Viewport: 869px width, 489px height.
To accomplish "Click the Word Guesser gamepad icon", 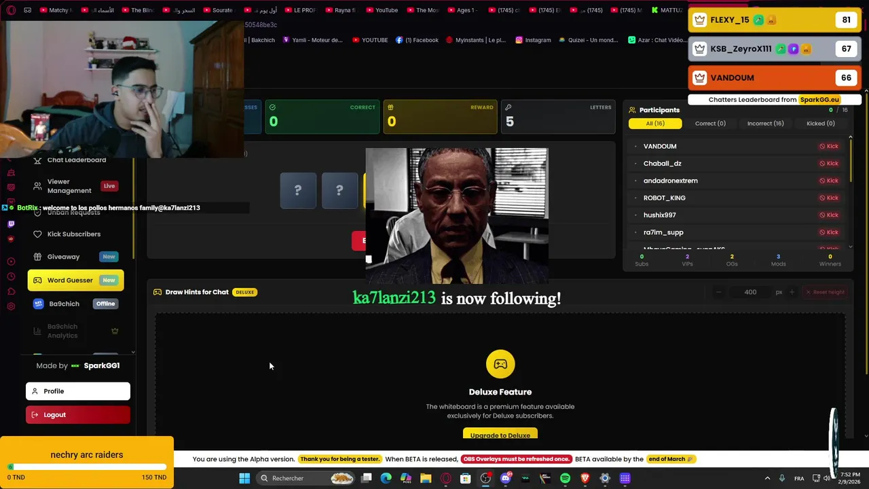I will 37,280.
